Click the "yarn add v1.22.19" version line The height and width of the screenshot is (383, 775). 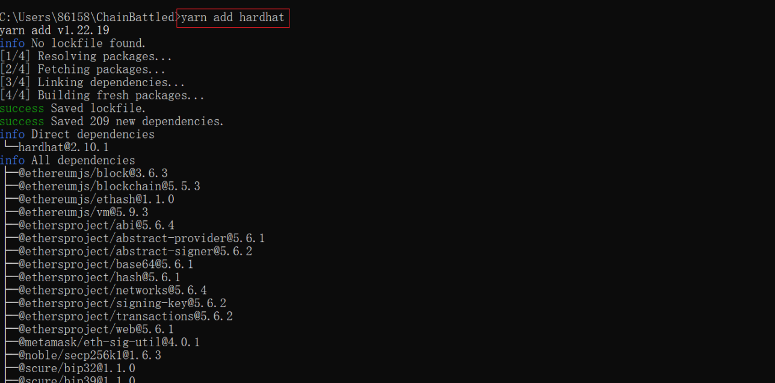coord(54,30)
